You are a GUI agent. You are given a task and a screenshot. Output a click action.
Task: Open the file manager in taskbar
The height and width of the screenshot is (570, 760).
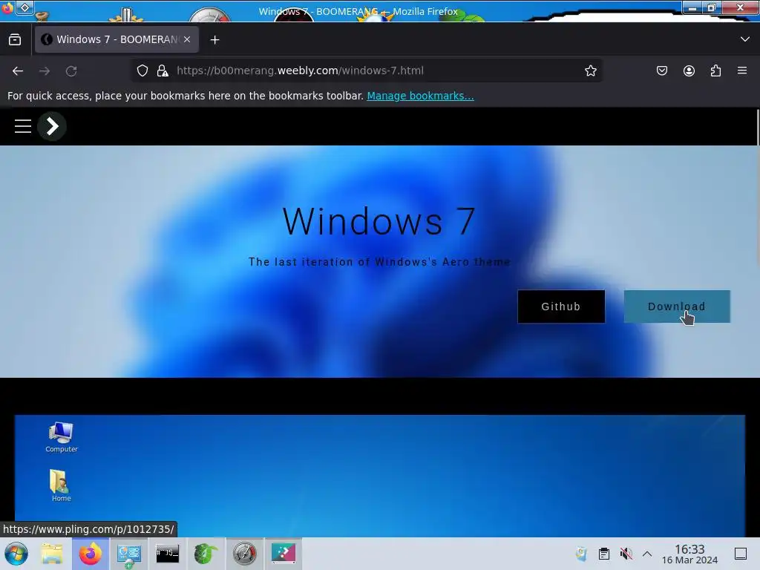click(52, 554)
